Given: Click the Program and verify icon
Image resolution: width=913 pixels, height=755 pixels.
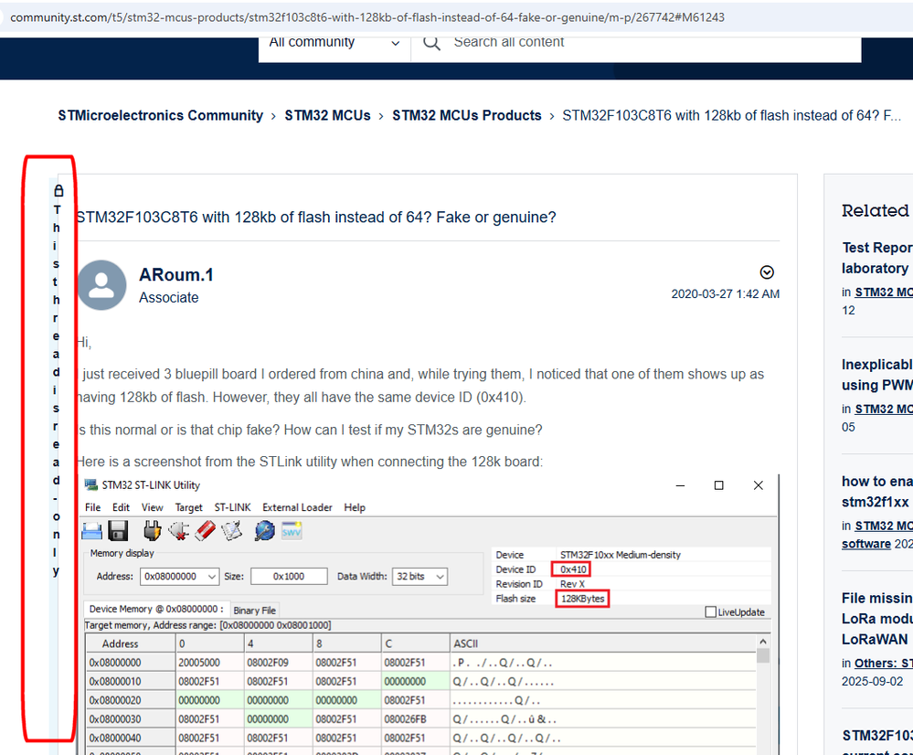Looking at the screenshot, I should click(x=232, y=531).
